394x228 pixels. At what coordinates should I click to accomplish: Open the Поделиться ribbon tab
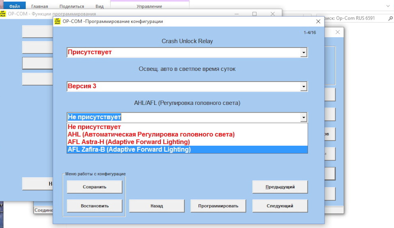(x=71, y=6)
